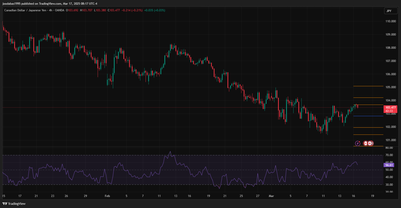This screenshot has width=401, height=208.
Task: Open the JPY currency selector
Action: [x=389, y=11]
